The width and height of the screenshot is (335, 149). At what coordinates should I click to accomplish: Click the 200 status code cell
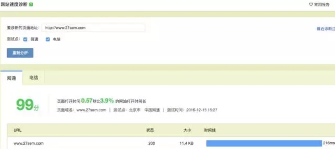click(152, 143)
